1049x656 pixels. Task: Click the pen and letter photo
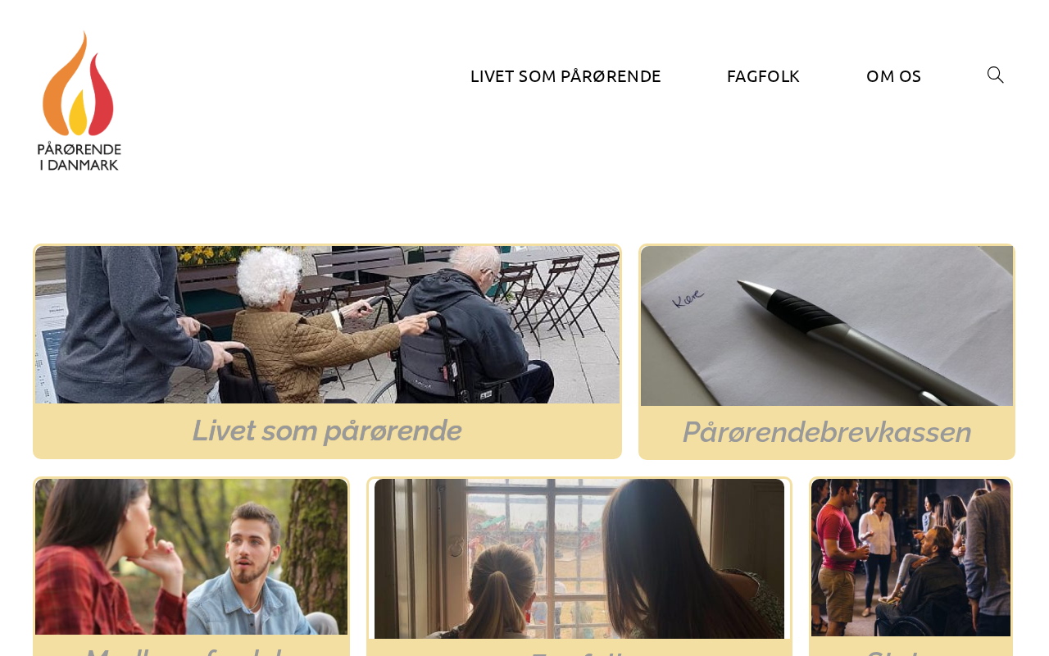827,326
